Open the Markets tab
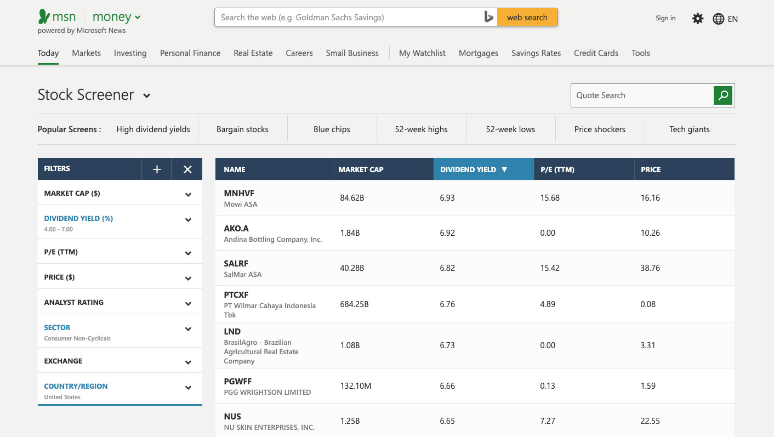The height and width of the screenshot is (437, 774). 87,53
